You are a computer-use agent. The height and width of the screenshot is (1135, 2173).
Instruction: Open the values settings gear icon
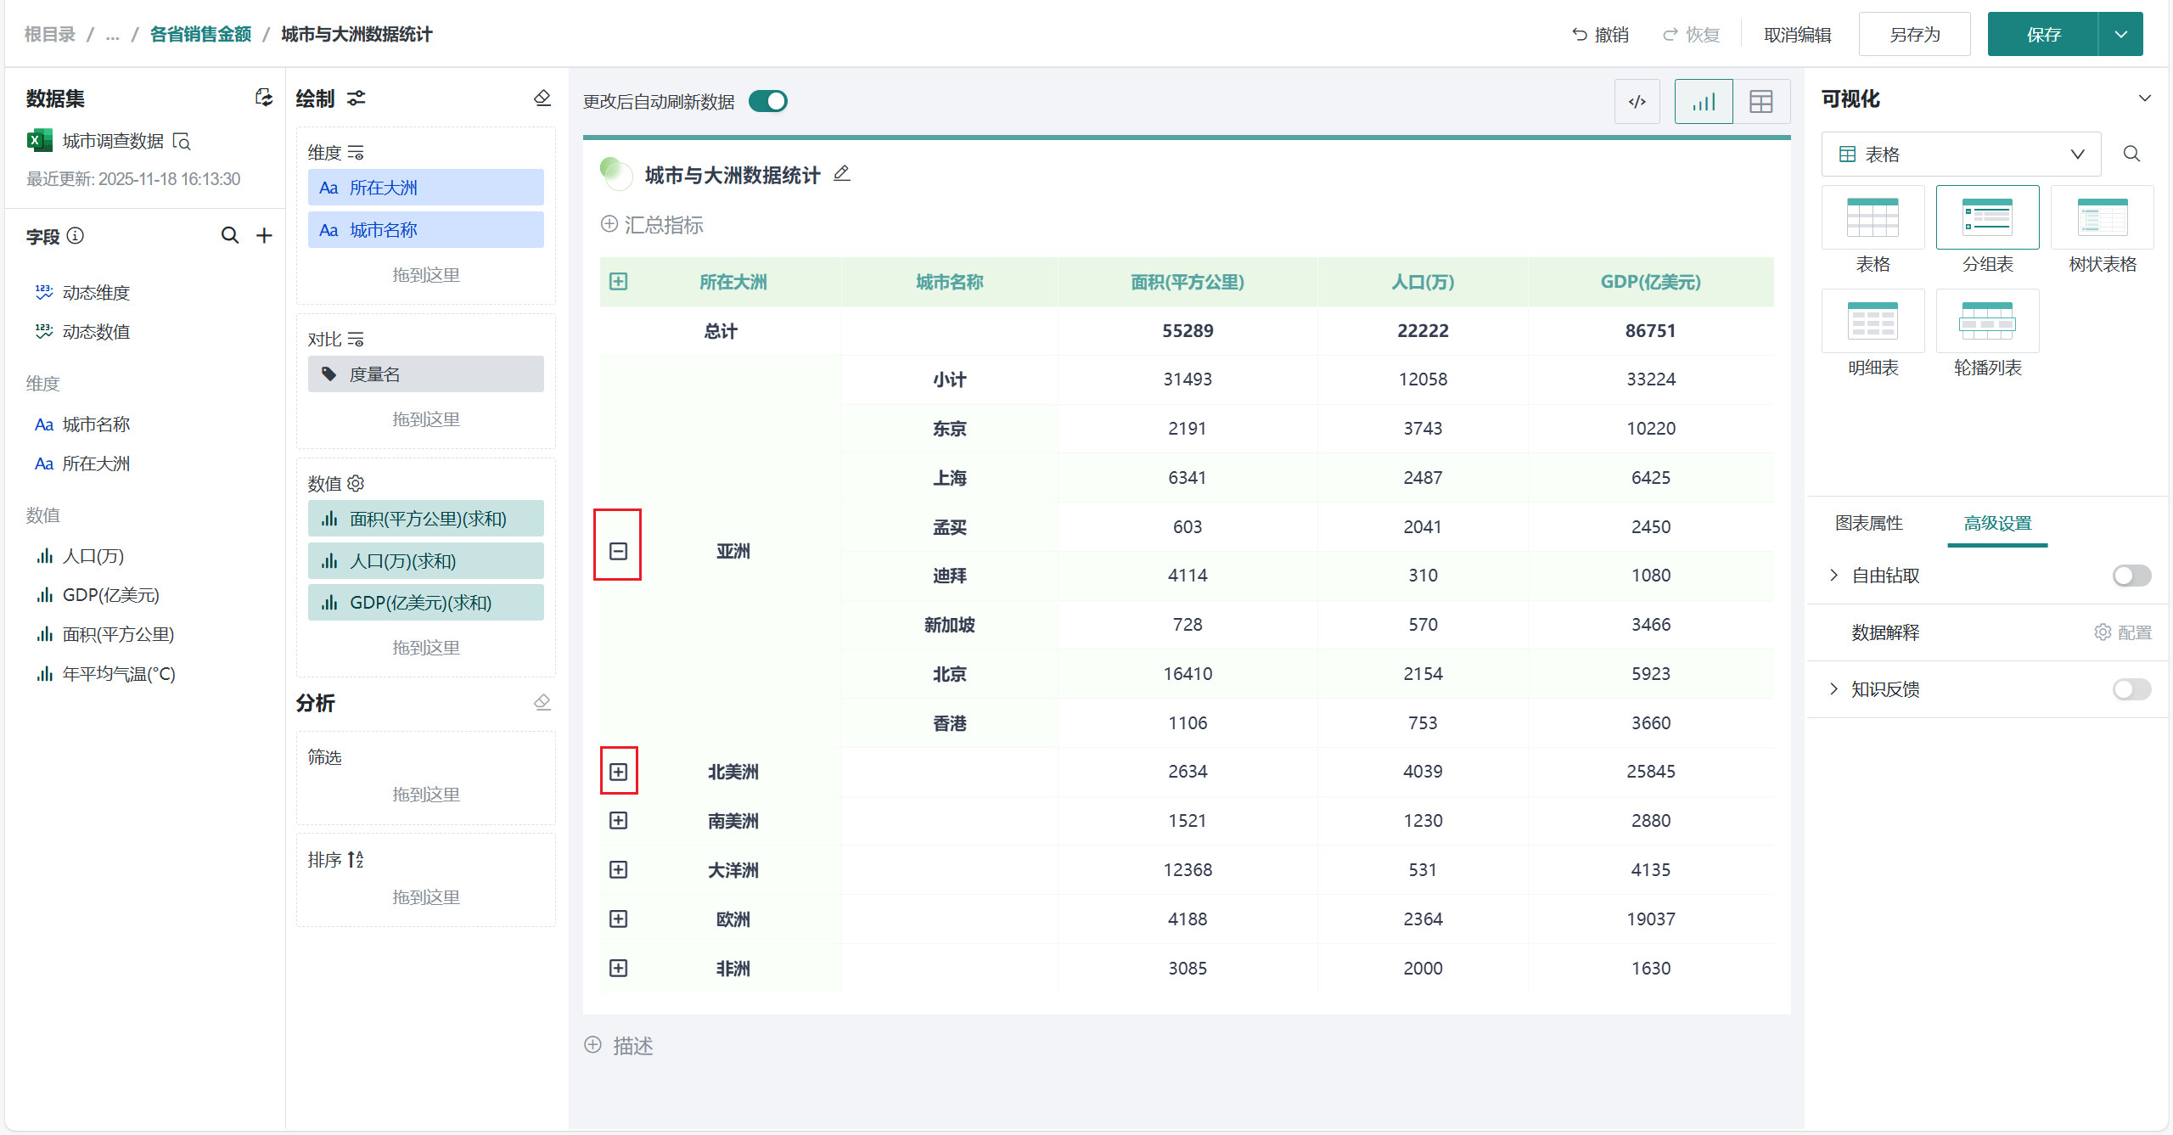pyautogui.click(x=357, y=483)
